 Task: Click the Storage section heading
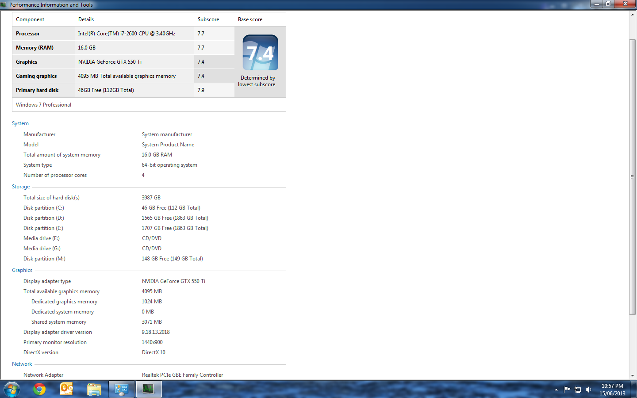coord(21,187)
